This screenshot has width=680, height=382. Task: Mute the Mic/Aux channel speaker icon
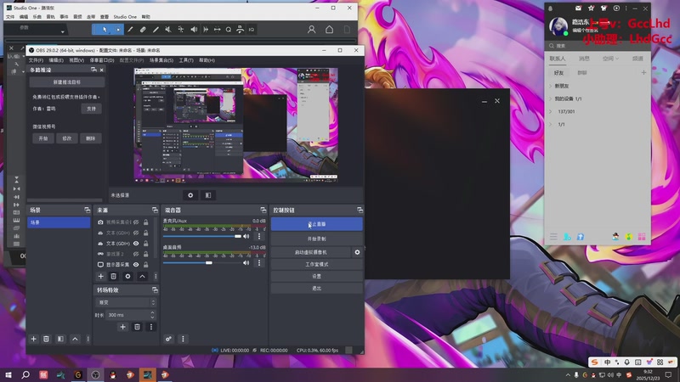pos(246,237)
